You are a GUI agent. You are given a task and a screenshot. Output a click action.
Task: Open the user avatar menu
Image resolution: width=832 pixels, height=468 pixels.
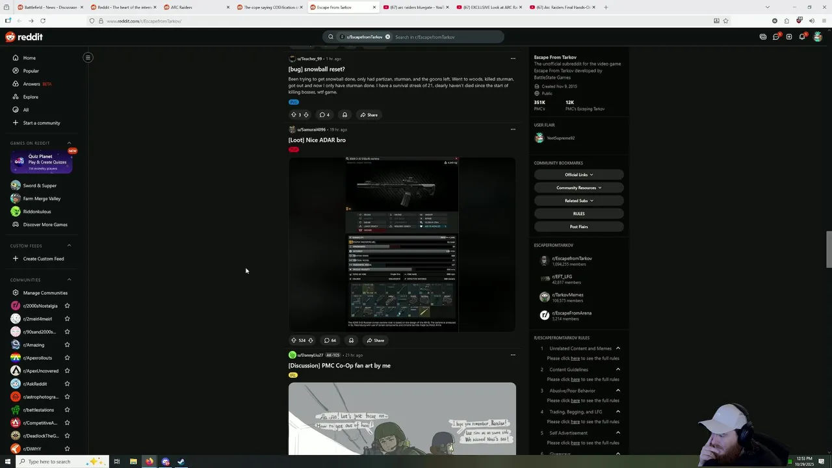pyautogui.click(x=818, y=37)
